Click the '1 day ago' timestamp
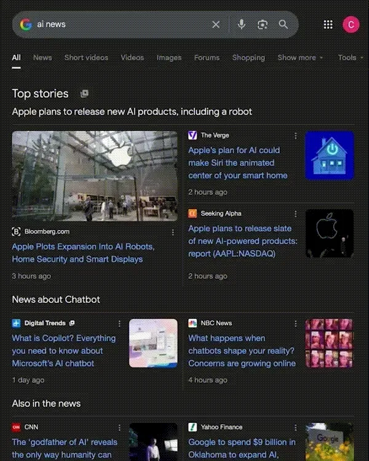Screen dimensions: 369x461 [28, 380]
